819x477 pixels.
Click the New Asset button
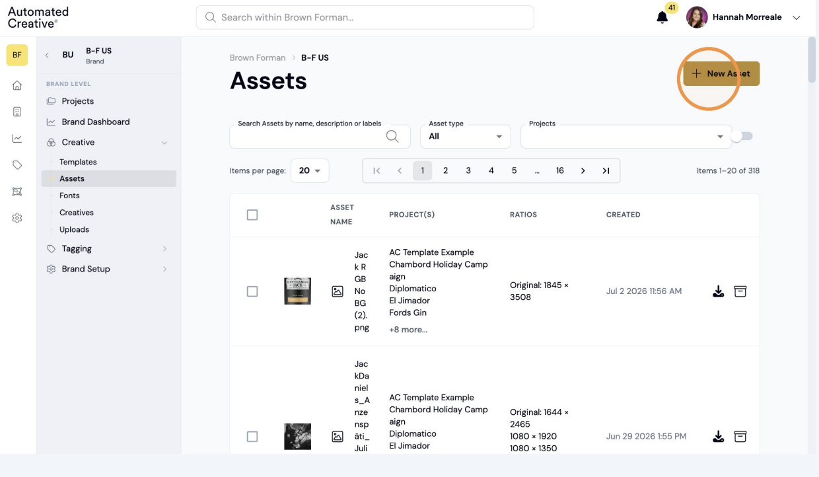(x=721, y=74)
